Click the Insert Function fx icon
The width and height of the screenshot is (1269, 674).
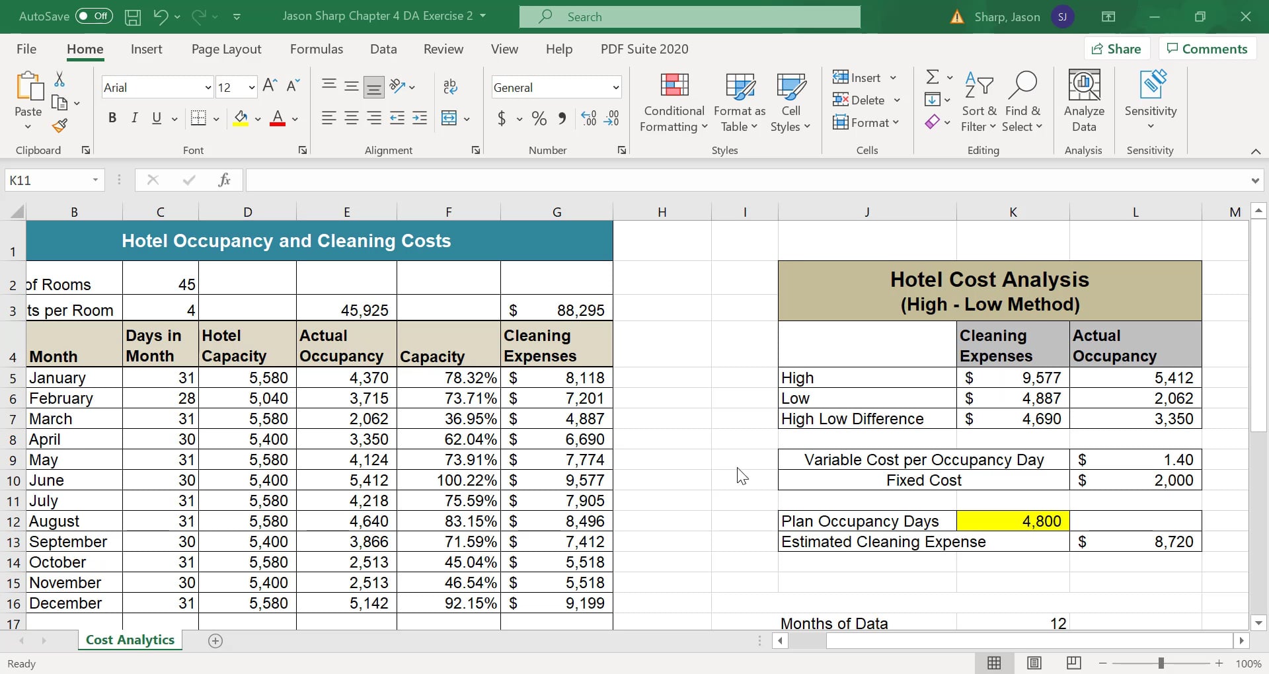point(224,180)
